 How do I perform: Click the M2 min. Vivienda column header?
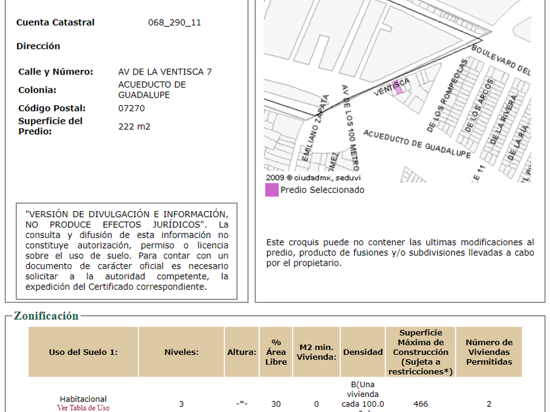(316, 352)
